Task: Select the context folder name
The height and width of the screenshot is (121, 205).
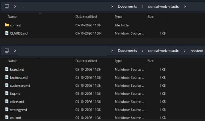Action: (16, 25)
